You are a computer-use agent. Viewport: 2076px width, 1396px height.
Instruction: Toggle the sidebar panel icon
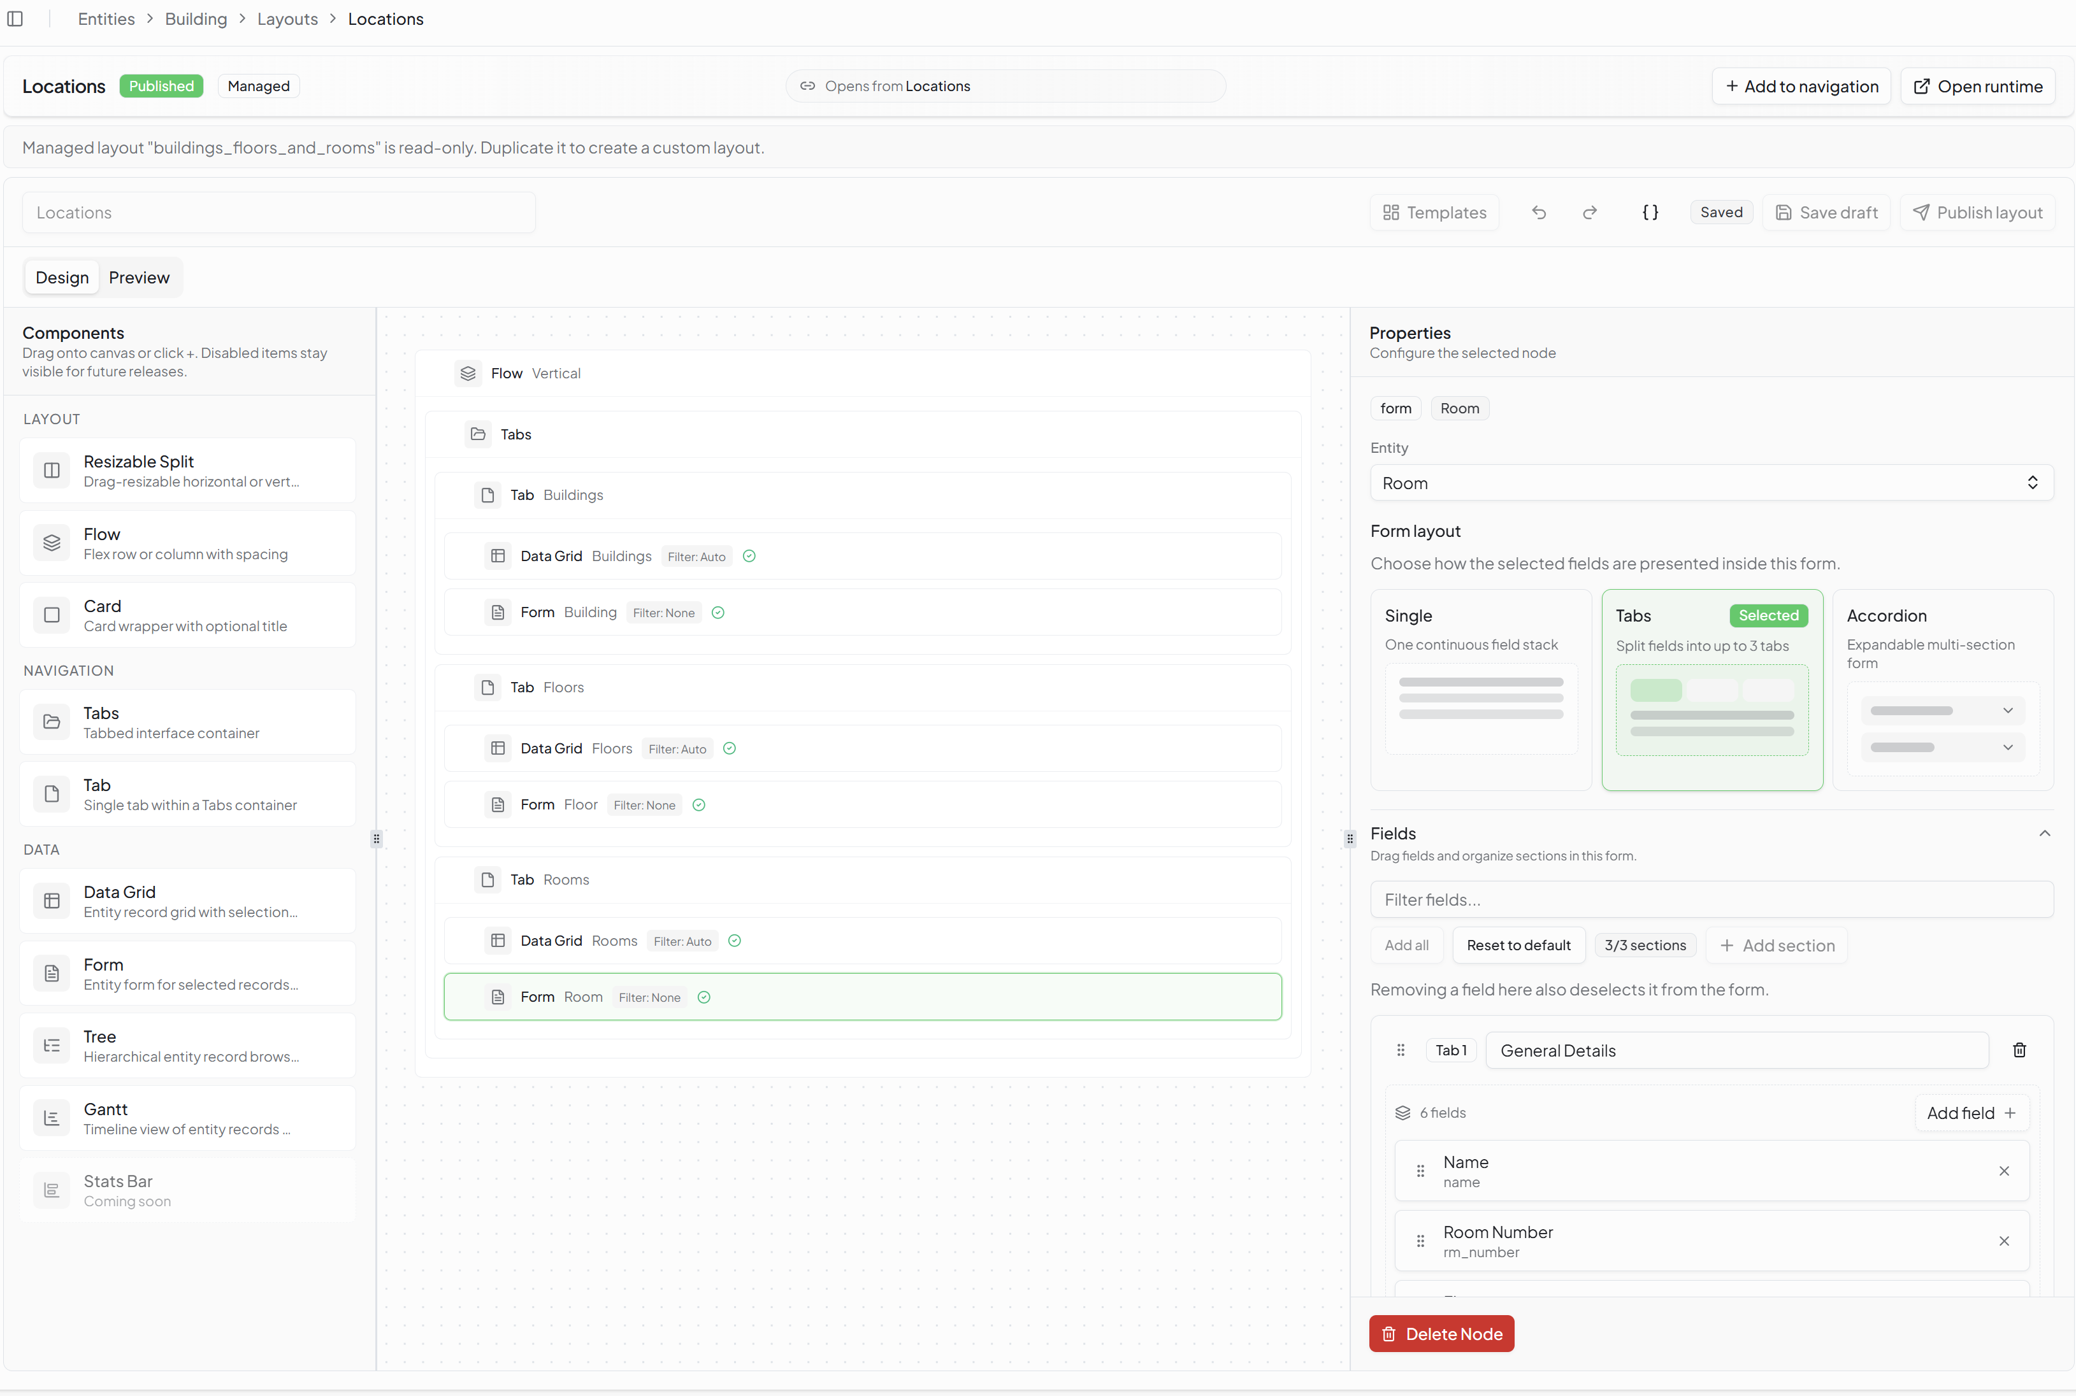(15, 18)
